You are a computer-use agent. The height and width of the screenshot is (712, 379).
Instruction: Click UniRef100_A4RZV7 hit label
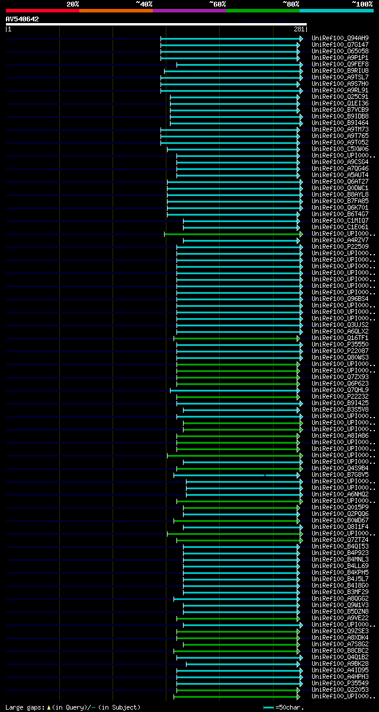click(340, 240)
